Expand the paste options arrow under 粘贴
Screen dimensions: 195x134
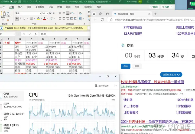tap(3, 20)
